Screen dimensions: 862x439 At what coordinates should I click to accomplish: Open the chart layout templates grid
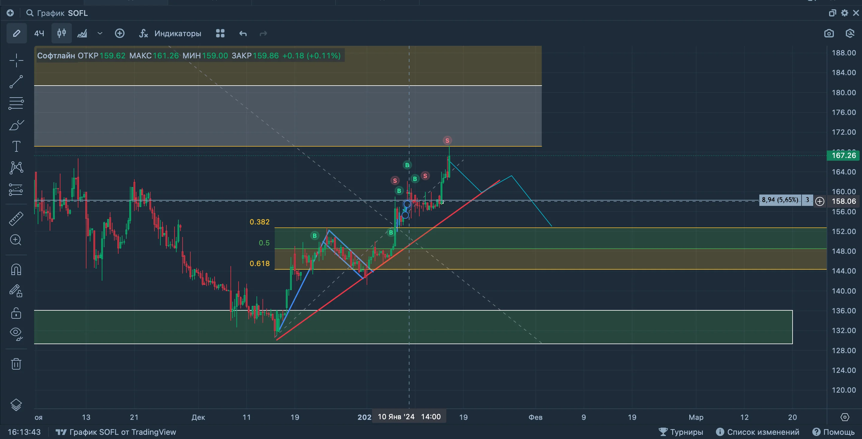220,33
